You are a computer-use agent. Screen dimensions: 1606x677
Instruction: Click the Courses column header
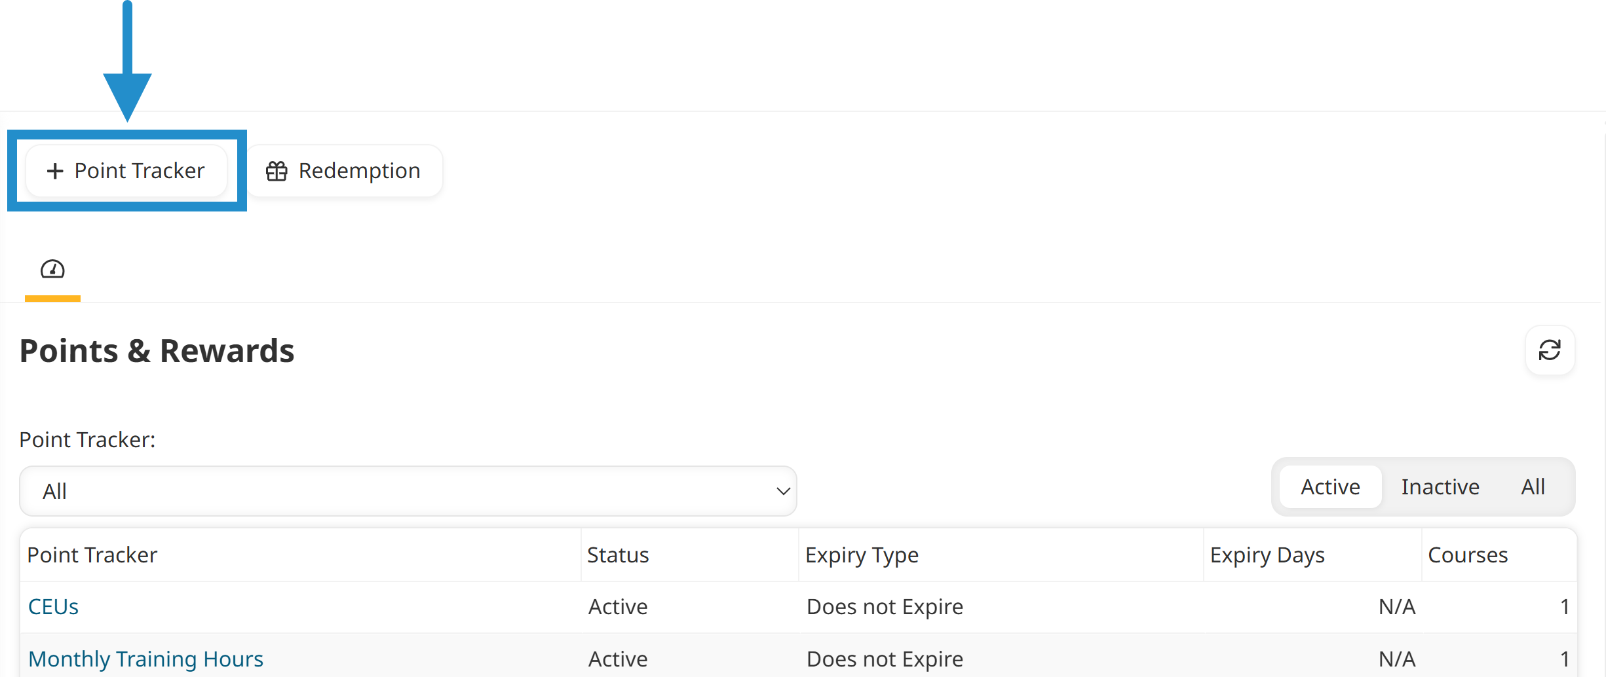pos(1468,555)
